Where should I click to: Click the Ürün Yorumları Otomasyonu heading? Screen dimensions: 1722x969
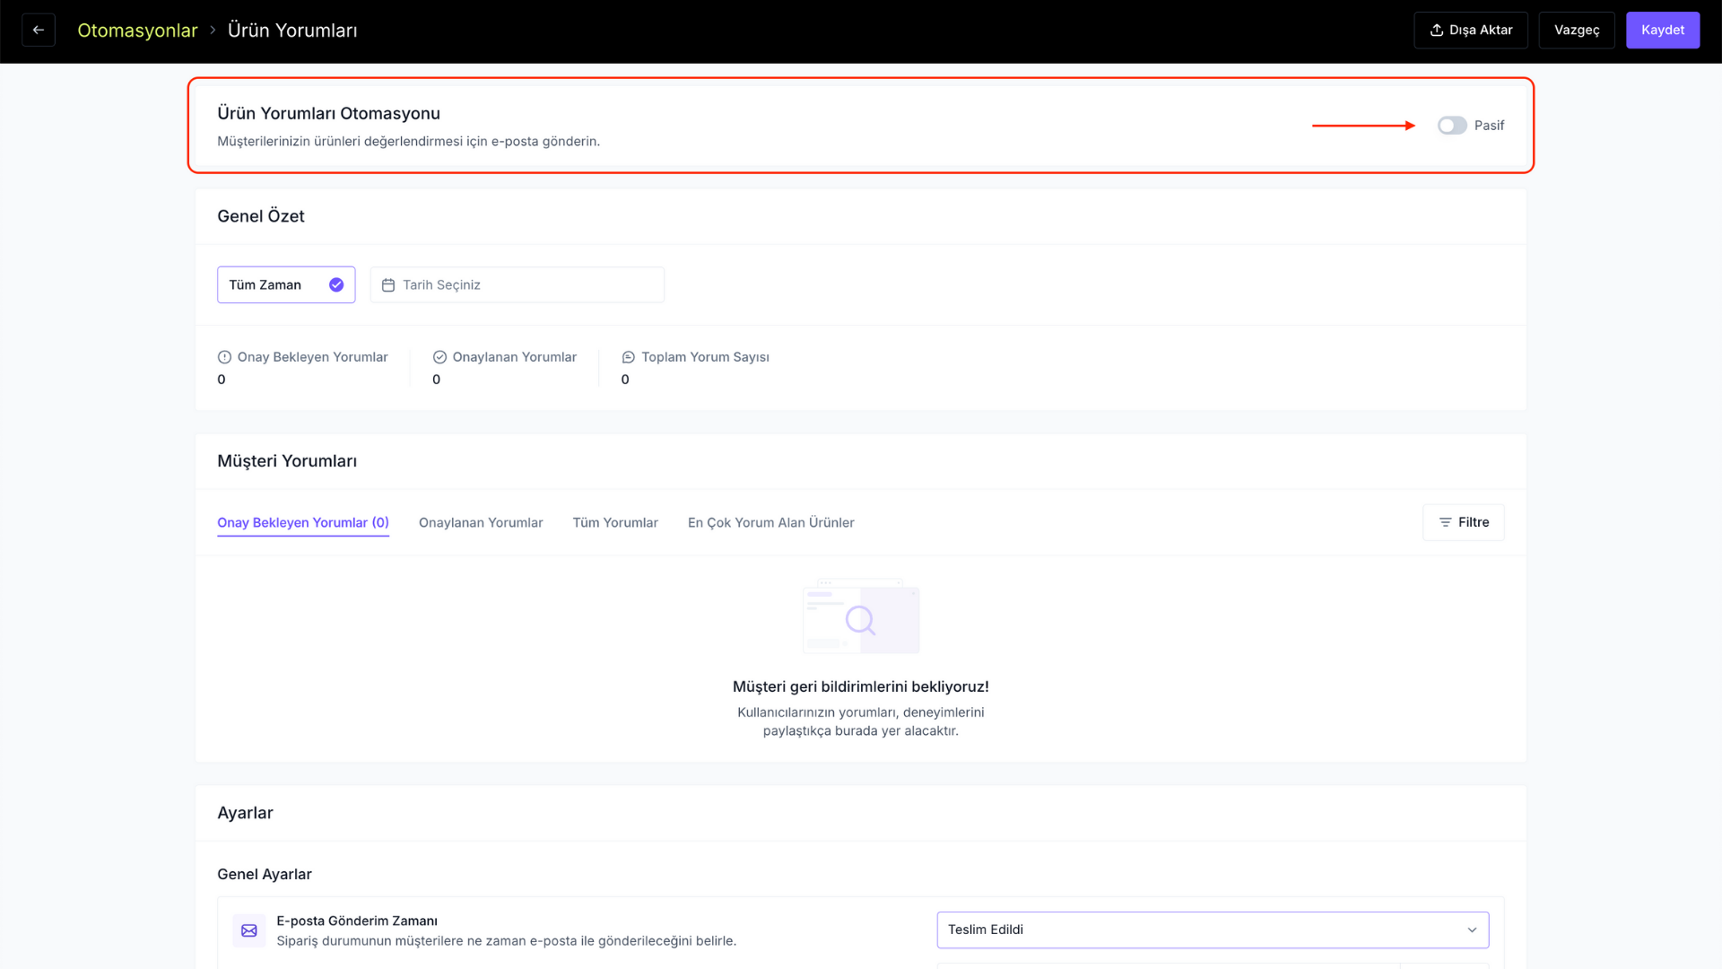point(328,114)
